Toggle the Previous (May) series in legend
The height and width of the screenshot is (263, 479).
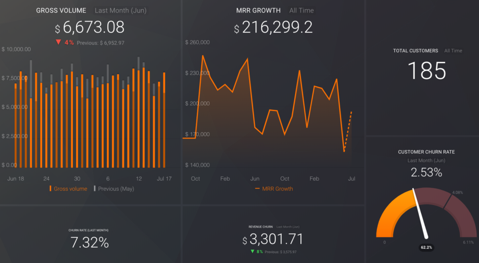tap(116, 189)
